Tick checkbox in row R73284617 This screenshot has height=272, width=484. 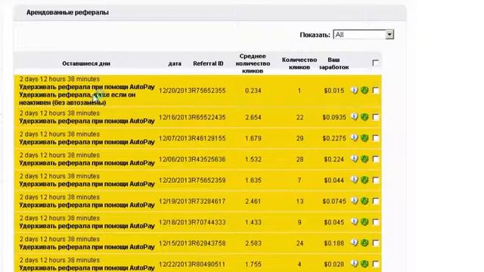[x=376, y=201]
